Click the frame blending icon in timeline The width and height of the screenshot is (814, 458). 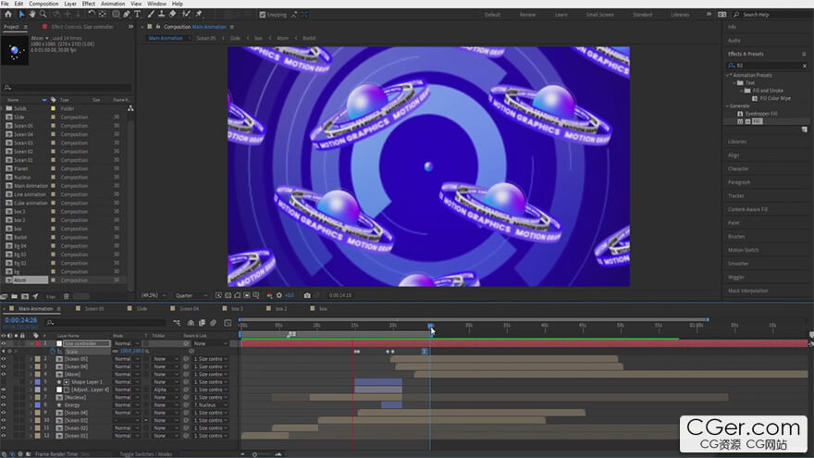click(x=202, y=323)
